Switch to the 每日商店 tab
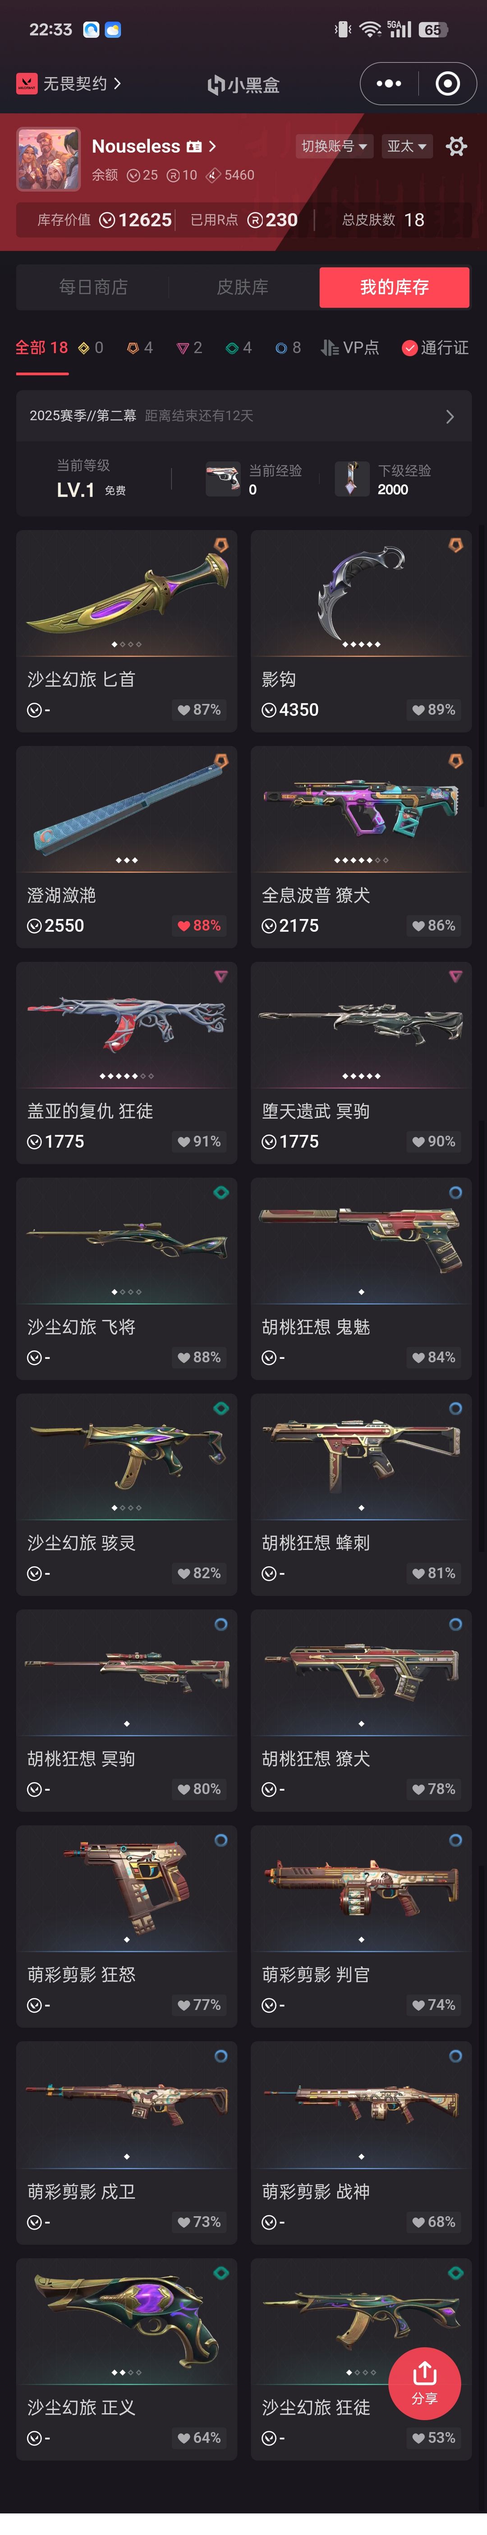The image size is (487, 2535). click(x=93, y=287)
